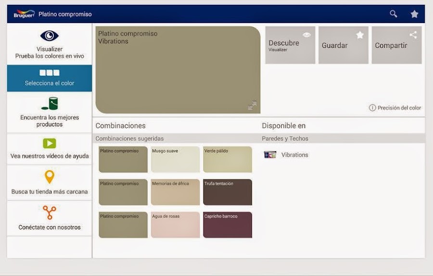Screen dimensions: 433x276
Task: Open Vea nuestros vídeos de ayuda
Action: [50, 149]
